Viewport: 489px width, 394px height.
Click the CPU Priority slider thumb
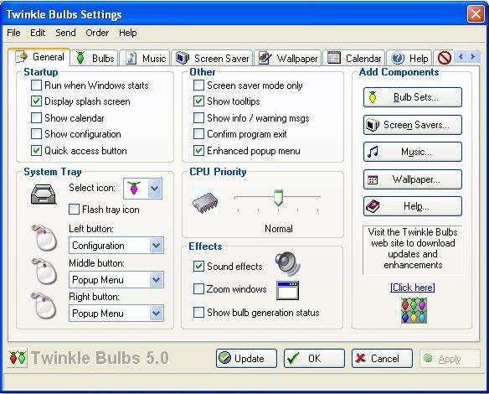tap(278, 198)
